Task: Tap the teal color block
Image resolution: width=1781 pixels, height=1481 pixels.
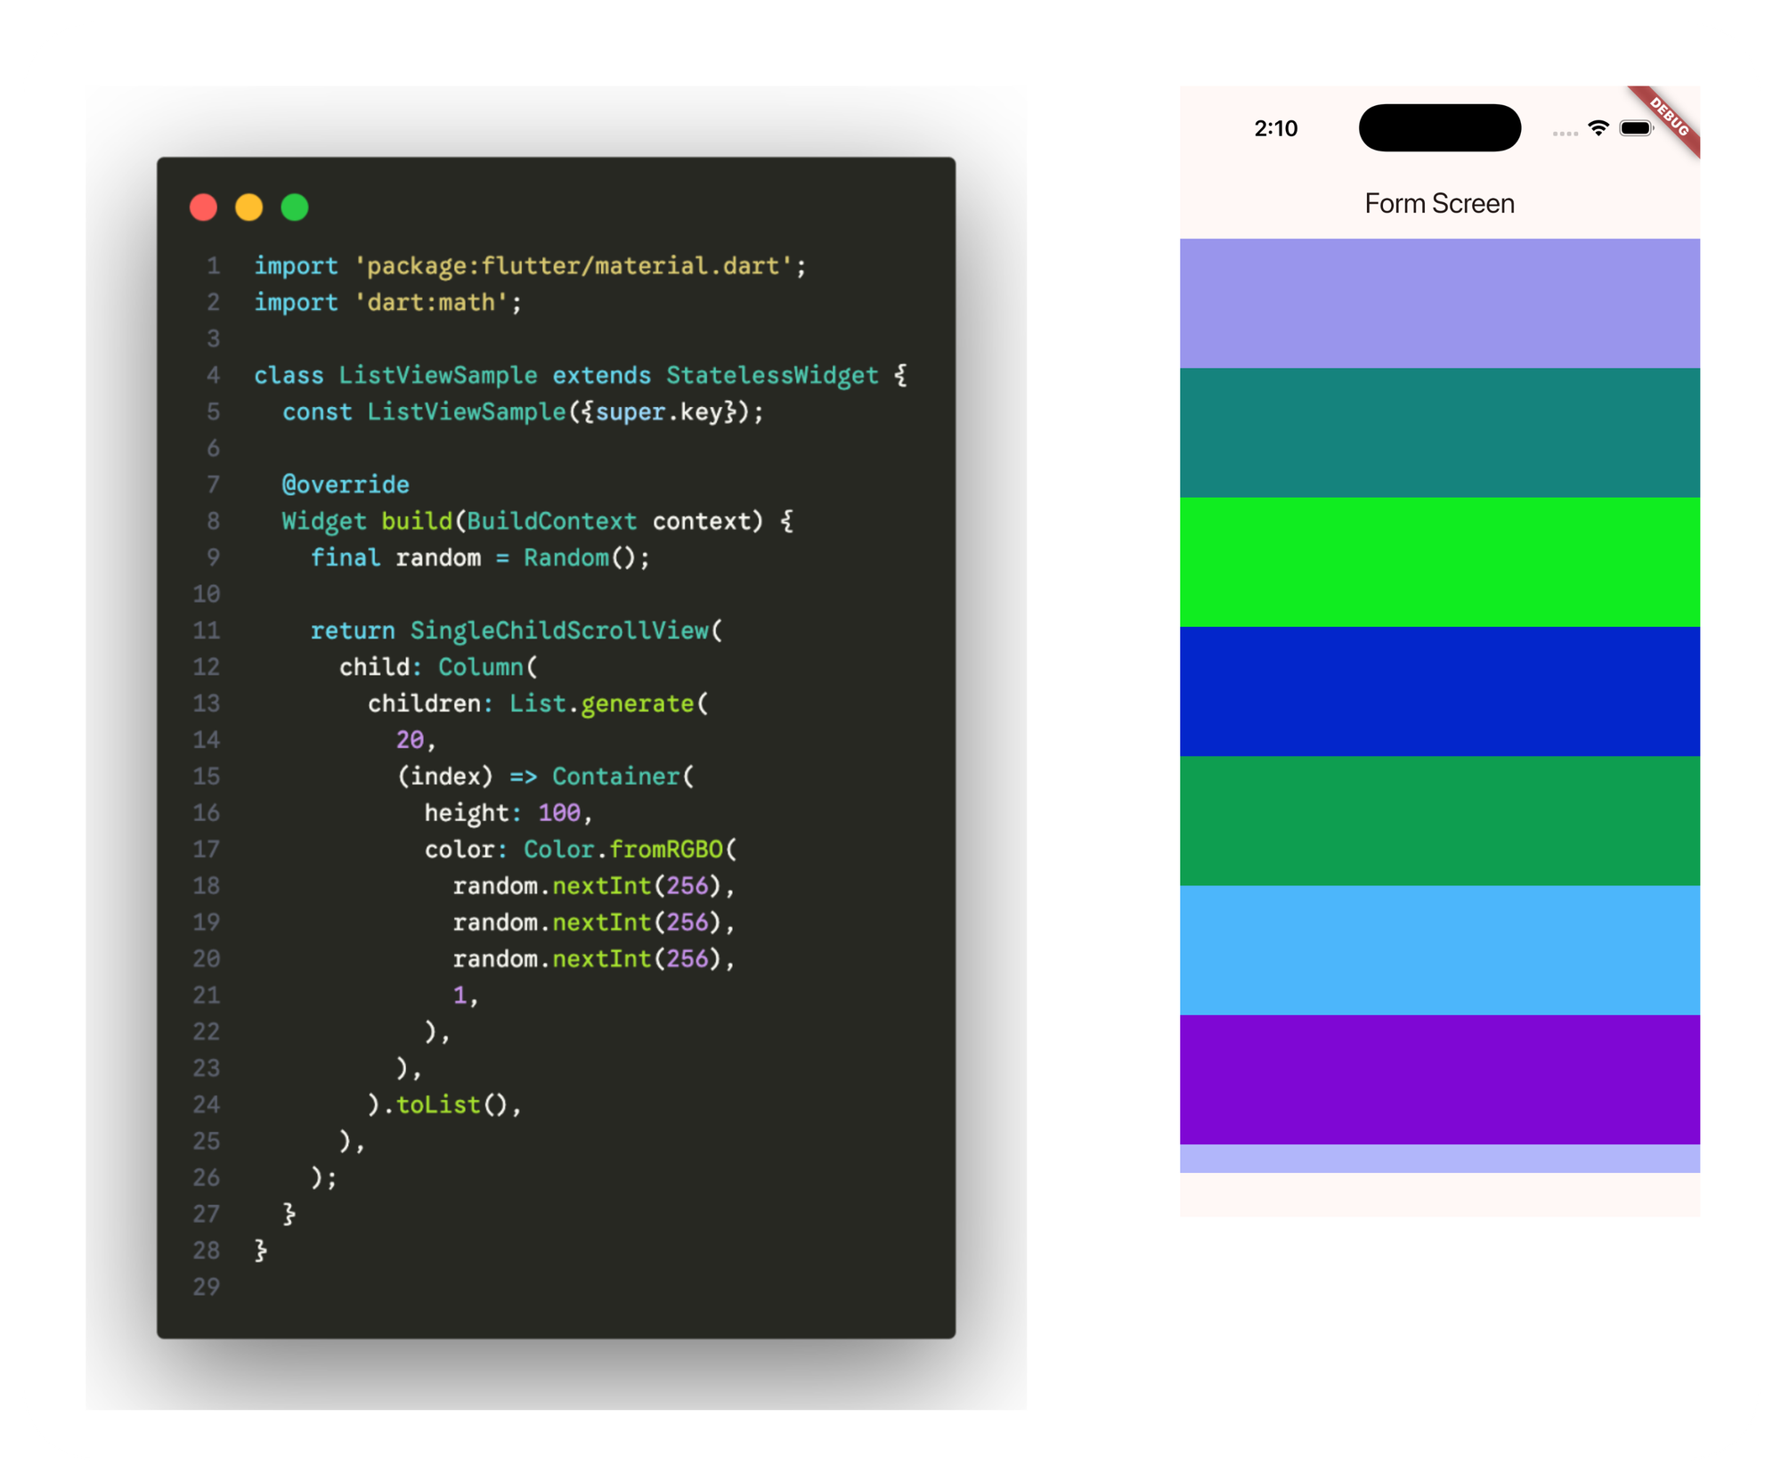Action: [x=1439, y=433]
